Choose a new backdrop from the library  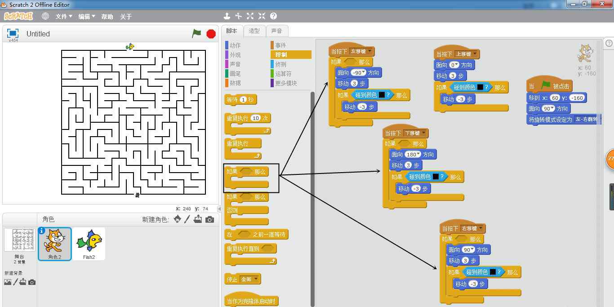8,282
